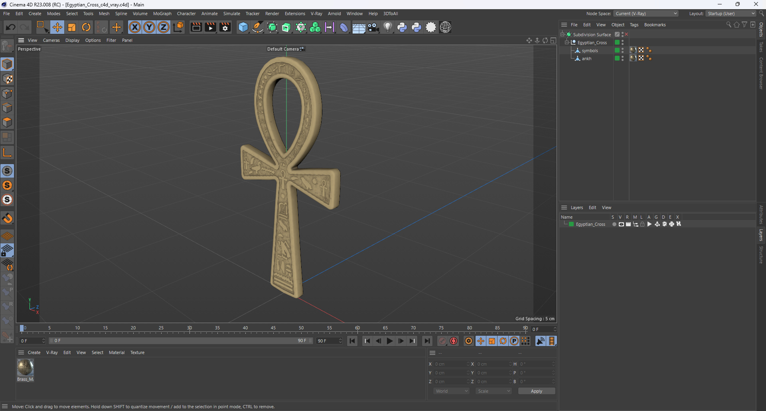
Task: Switch to Polygons mode icon
Action: pyautogui.click(x=7, y=123)
